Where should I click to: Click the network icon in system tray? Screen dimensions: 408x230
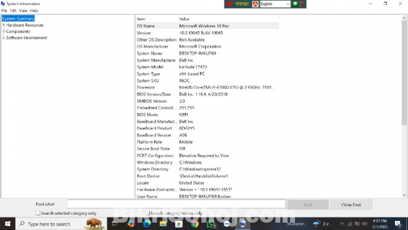350,224
